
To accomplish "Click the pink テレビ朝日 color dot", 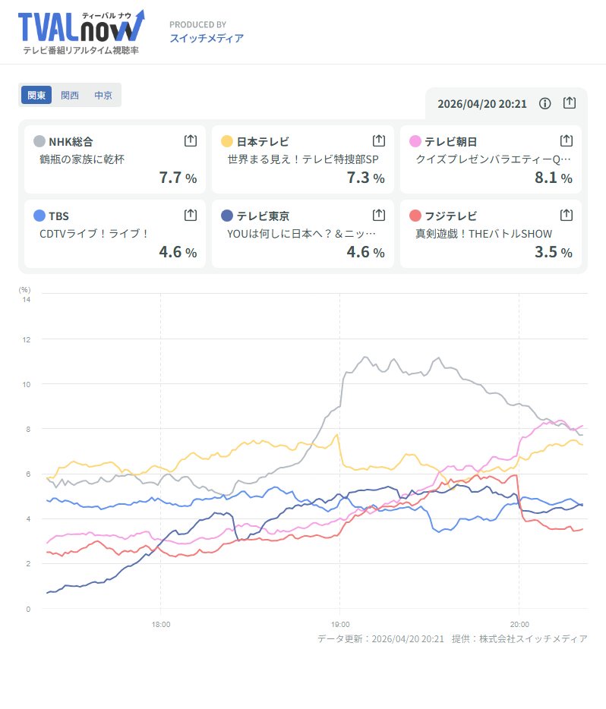I will pos(415,141).
